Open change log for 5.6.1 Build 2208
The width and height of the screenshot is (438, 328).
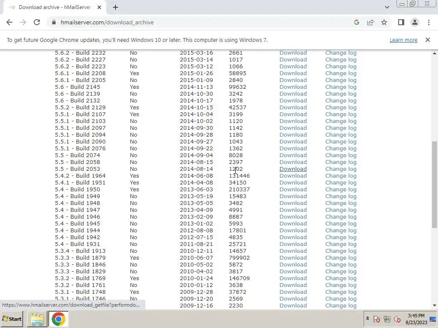pos(341,73)
